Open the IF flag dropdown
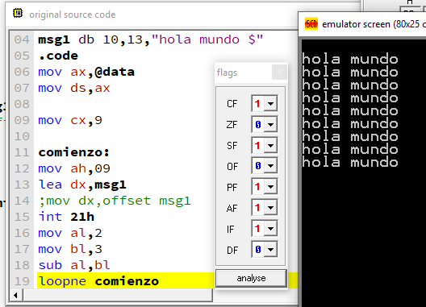 (x=270, y=229)
